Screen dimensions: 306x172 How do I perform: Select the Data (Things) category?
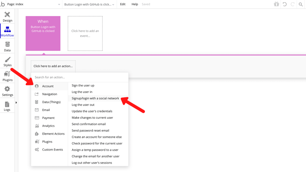click(x=49, y=102)
